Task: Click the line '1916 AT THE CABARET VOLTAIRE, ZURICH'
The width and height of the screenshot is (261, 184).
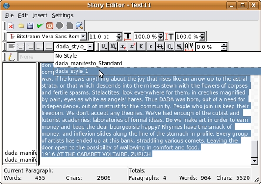Action: click(x=96, y=154)
